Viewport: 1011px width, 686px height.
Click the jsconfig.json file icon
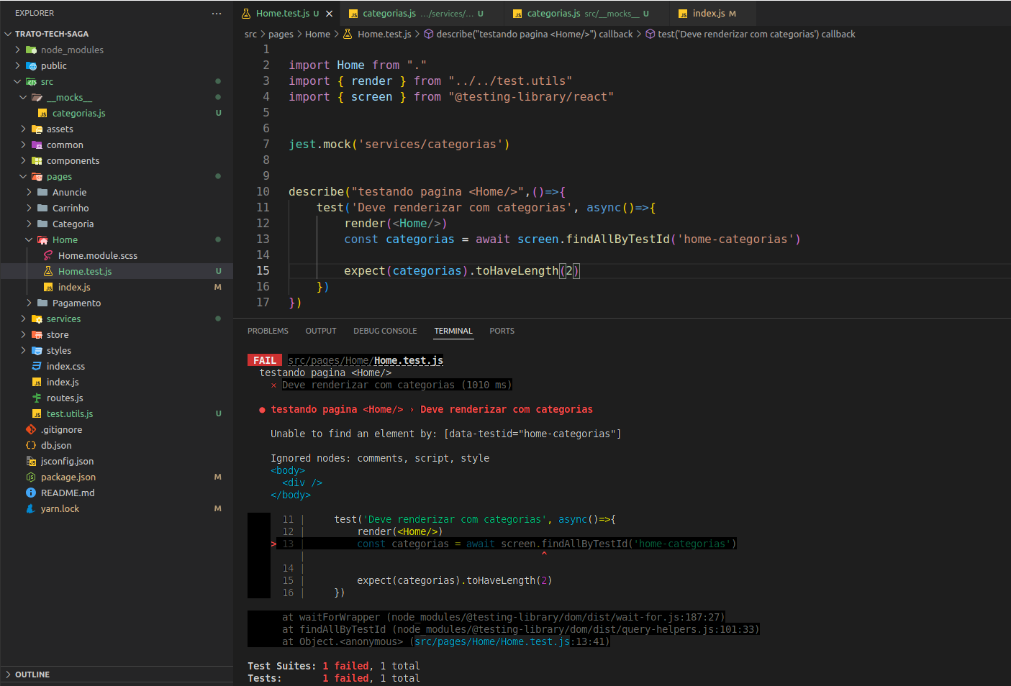pos(31,461)
